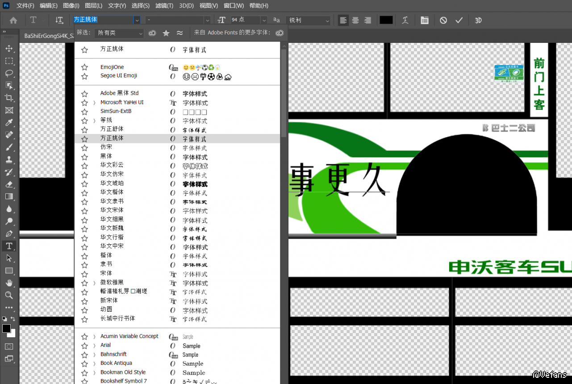The height and width of the screenshot is (384, 572).
Task: Expand the Microsoft YaHei UI font family
Action: coord(94,103)
